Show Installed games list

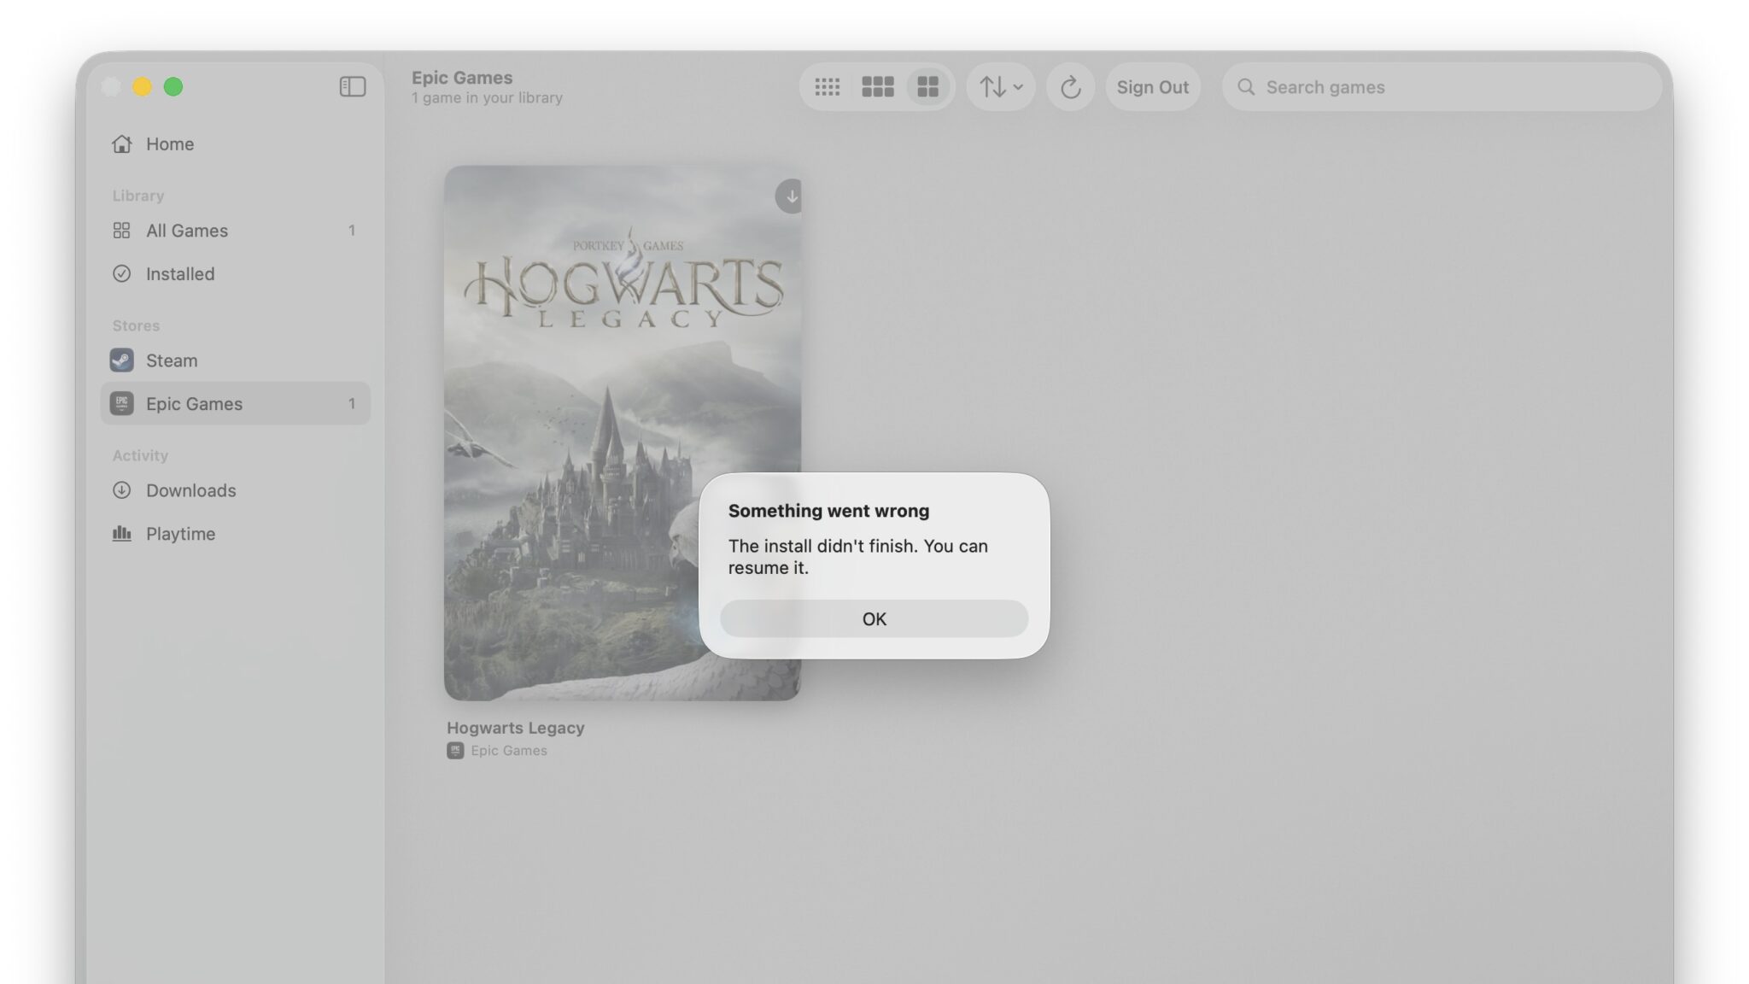[235, 274]
